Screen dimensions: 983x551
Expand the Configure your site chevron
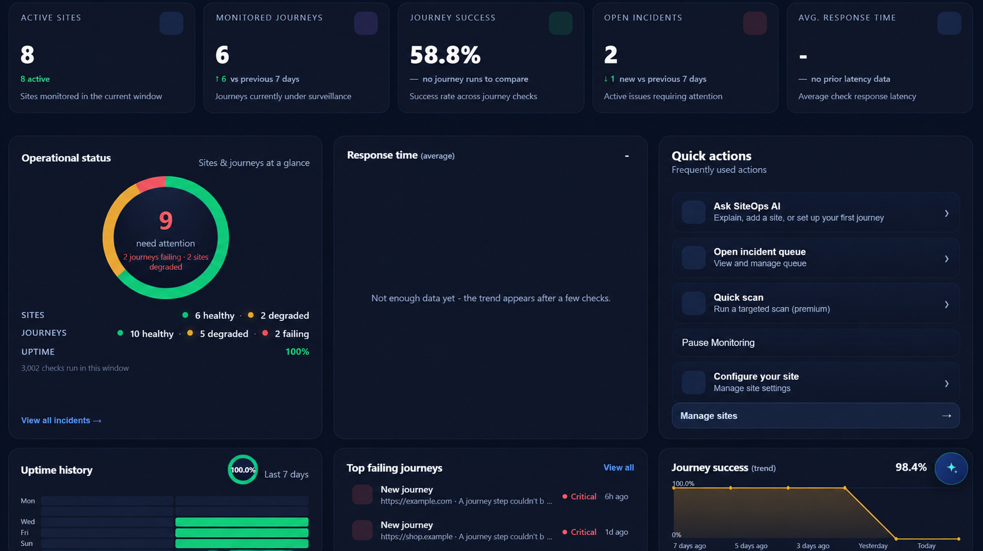946,384
